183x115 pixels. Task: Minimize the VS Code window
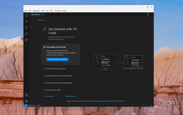tap(143, 7)
